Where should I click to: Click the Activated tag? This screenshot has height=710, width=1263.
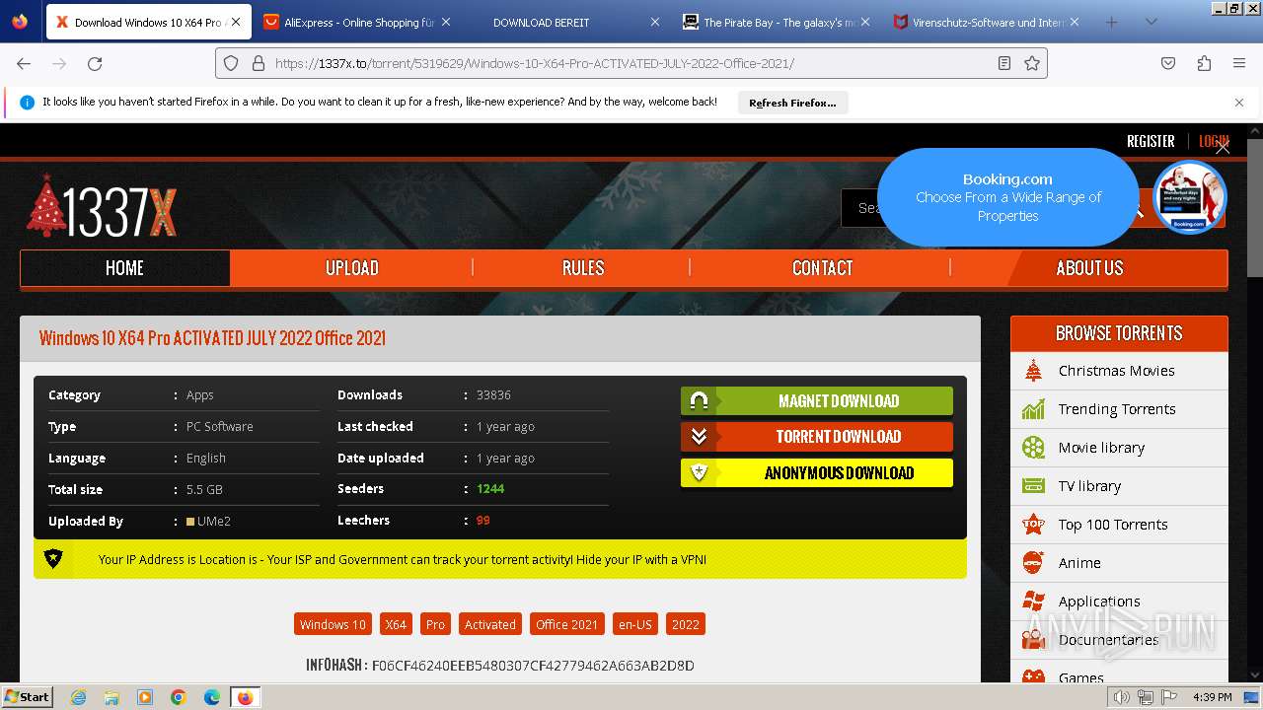(x=490, y=624)
